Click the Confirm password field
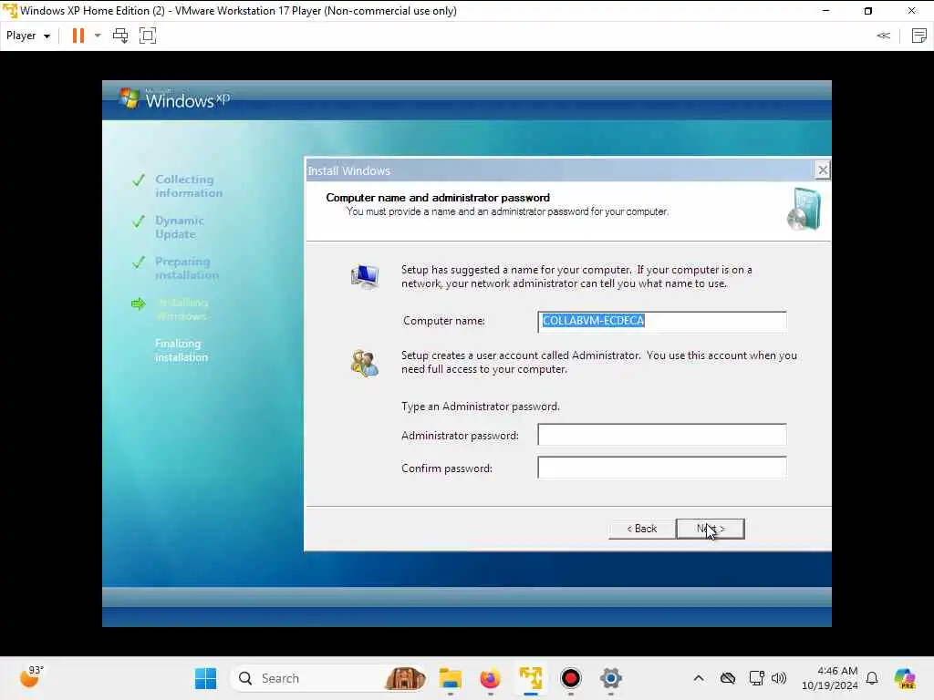Screen dimensions: 934x700 click(x=662, y=468)
